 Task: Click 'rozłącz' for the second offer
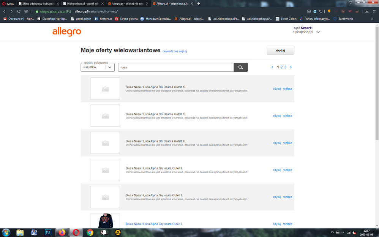[x=287, y=116]
